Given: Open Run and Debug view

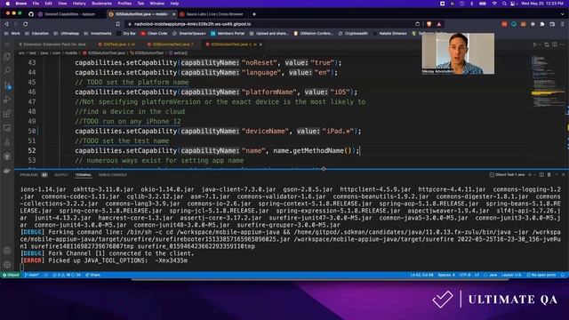Looking at the screenshot, I should pos(7,100).
